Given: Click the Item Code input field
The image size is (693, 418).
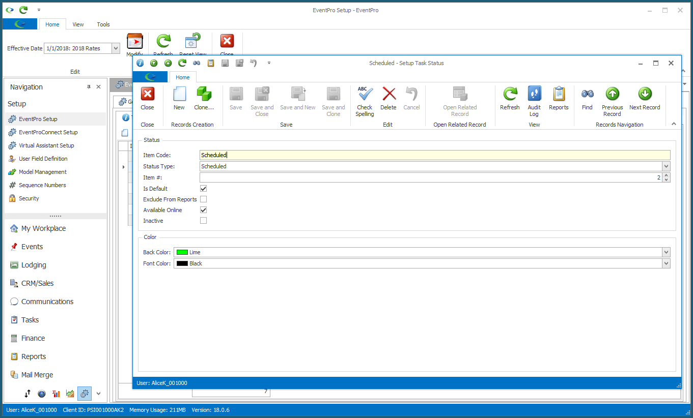Looking at the screenshot, I should click(435, 155).
